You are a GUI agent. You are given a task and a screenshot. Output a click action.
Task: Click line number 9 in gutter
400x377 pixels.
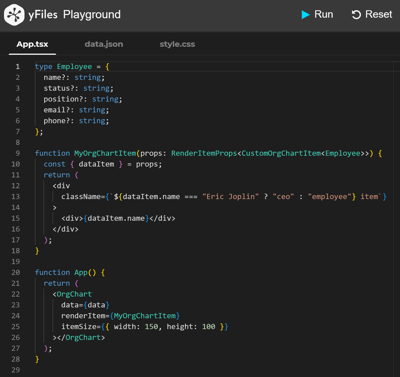pos(18,153)
